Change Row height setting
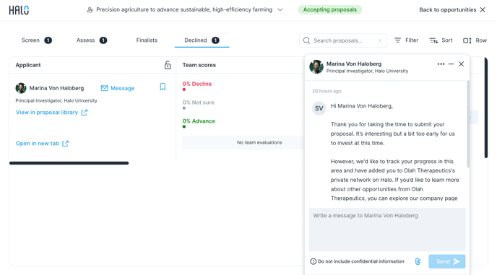This screenshot has height=275, width=497. [x=475, y=40]
